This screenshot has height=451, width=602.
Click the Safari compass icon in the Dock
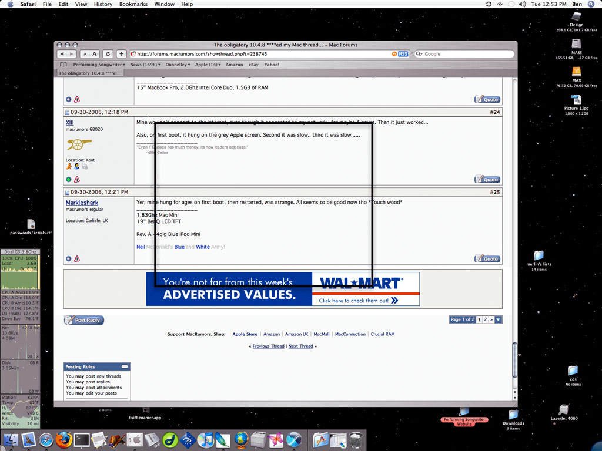point(46,440)
